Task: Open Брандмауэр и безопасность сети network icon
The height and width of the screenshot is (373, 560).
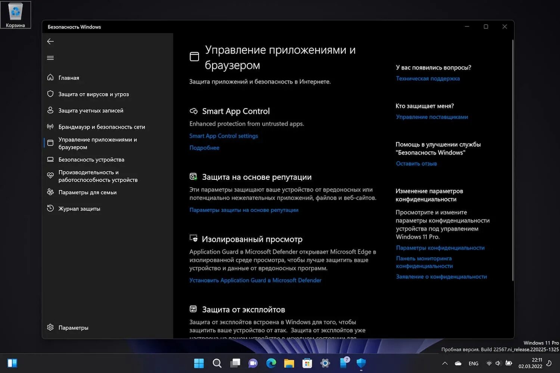Action: pyautogui.click(x=50, y=126)
